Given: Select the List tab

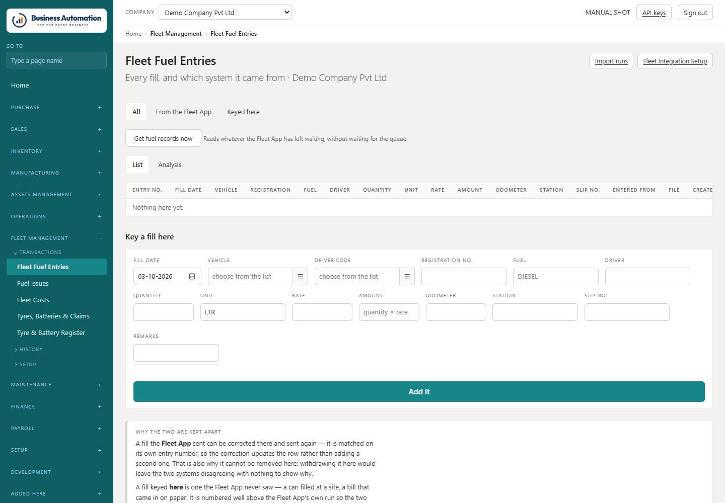Looking at the screenshot, I should click(x=137, y=164).
